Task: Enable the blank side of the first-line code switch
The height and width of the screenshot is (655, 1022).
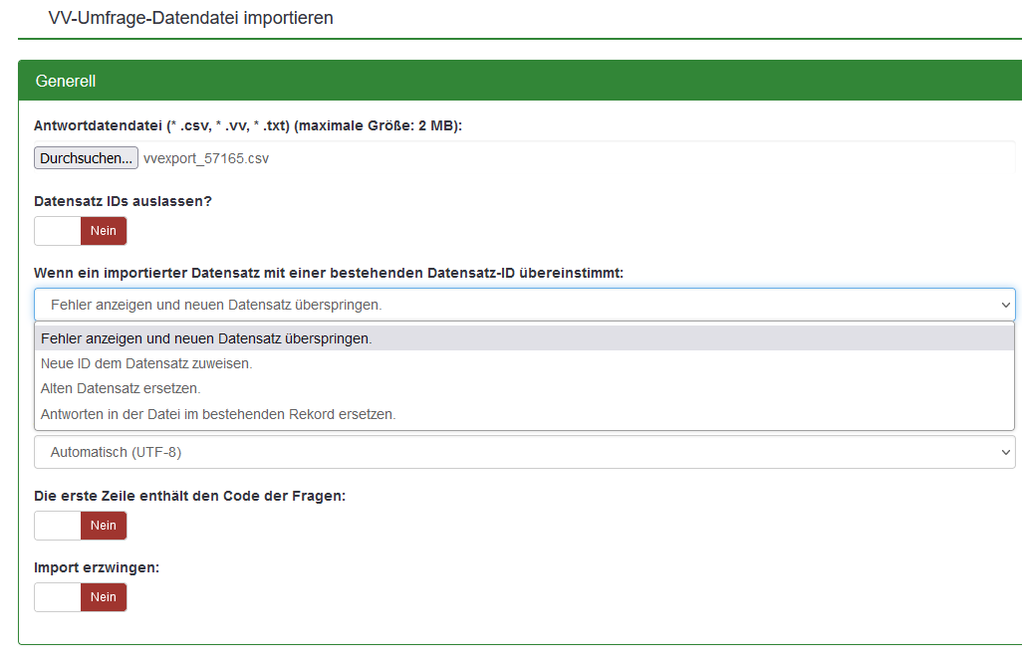Action: pyautogui.click(x=58, y=526)
